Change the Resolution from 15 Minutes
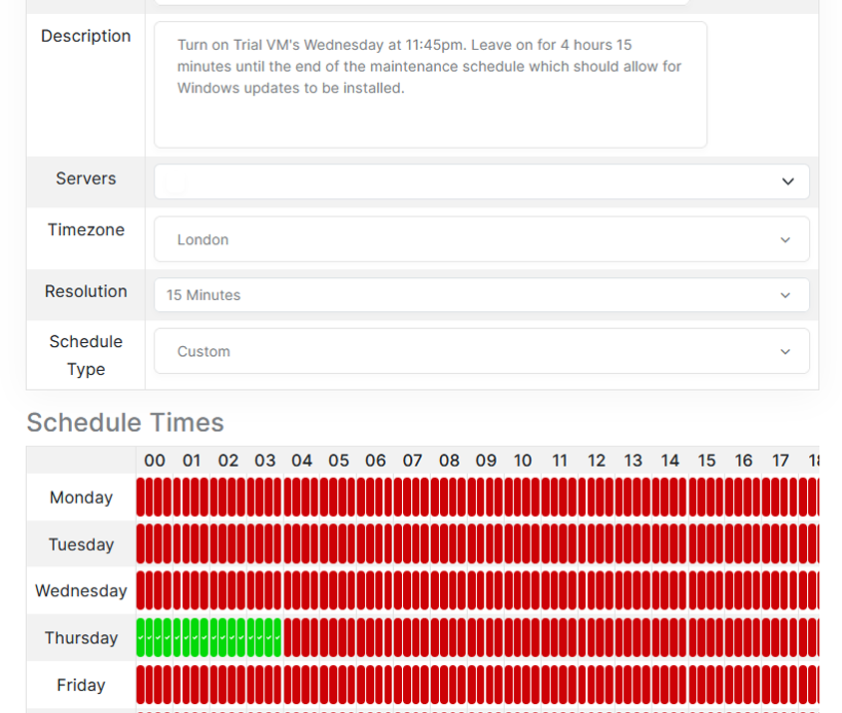The width and height of the screenshot is (842, 713). (x=481, y=295)
